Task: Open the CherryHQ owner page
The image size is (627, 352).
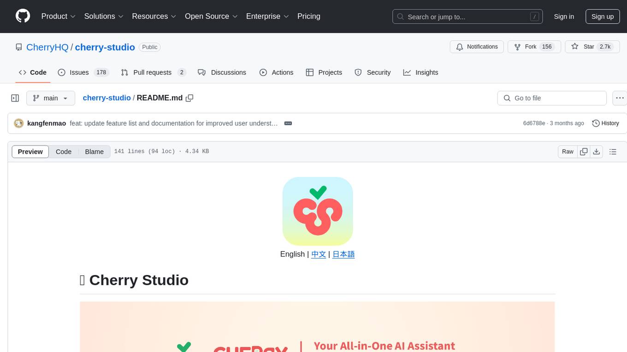Action: click(x=47, y=47)
